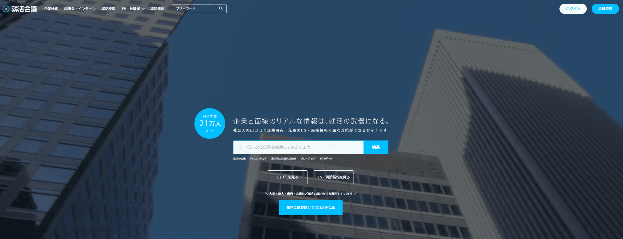Click the 21万人 user count badge
Screen dimensions: 623x239
pos(210,124)
